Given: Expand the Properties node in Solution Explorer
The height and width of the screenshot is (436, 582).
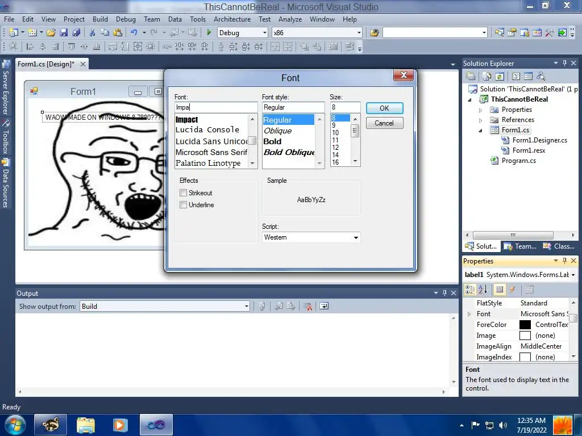Looking at the screenshot, I should click(x=480, y=110).
